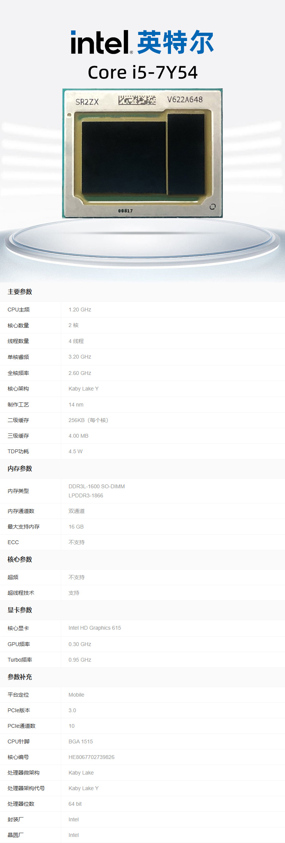285x843 pixels.
Task: Click the 平台定位 label
Action: [x=18, y=695]
